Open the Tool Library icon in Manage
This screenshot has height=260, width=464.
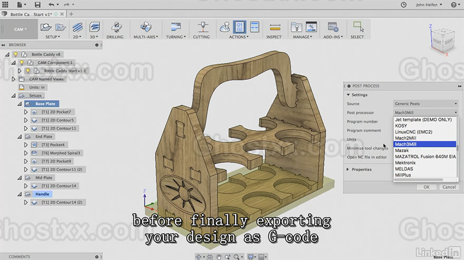point(296,27)
